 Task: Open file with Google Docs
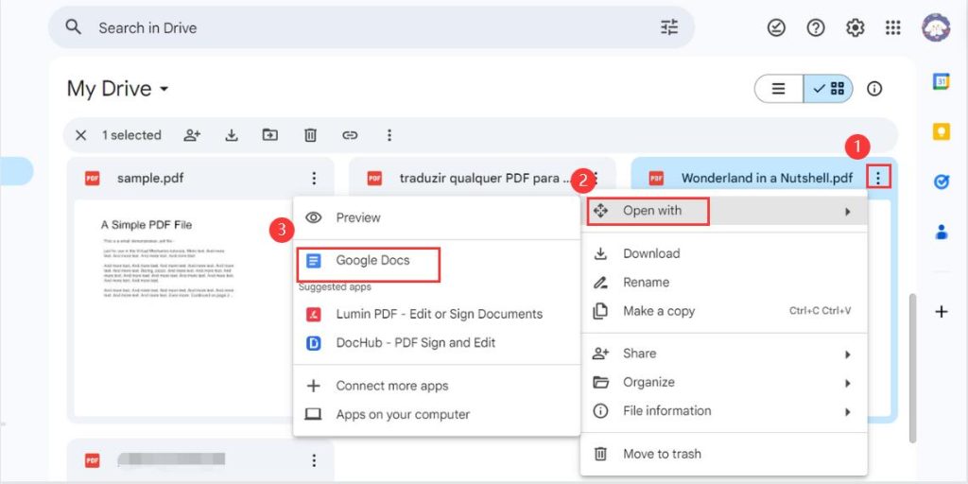point(437,261)
